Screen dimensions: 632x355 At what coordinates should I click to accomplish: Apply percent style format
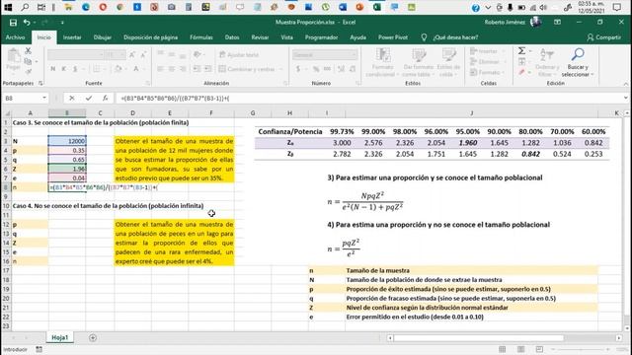[x=316, y=69]
